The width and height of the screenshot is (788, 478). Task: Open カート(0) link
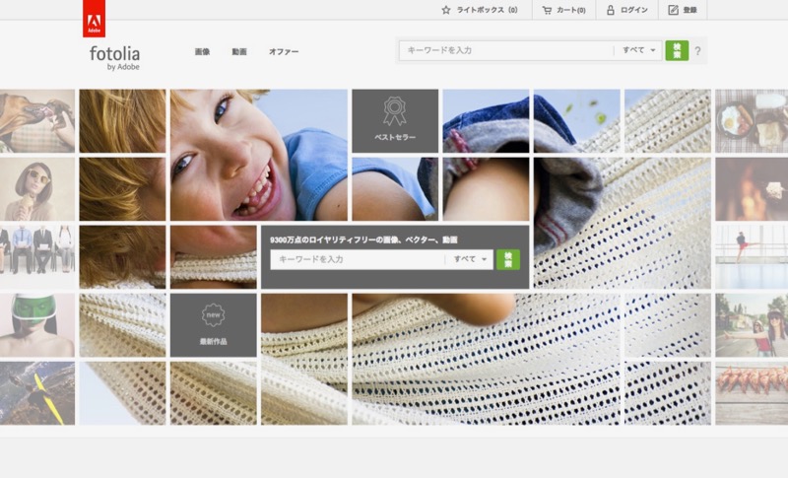pyautogui.click(x=571, y=10)
